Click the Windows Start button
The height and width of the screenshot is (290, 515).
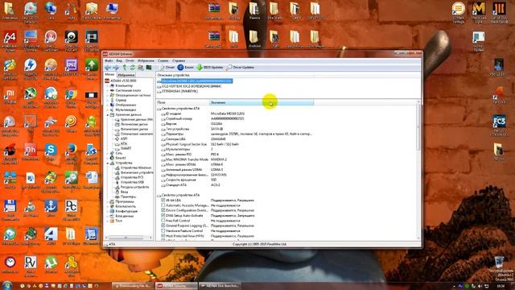coord(7,285)
